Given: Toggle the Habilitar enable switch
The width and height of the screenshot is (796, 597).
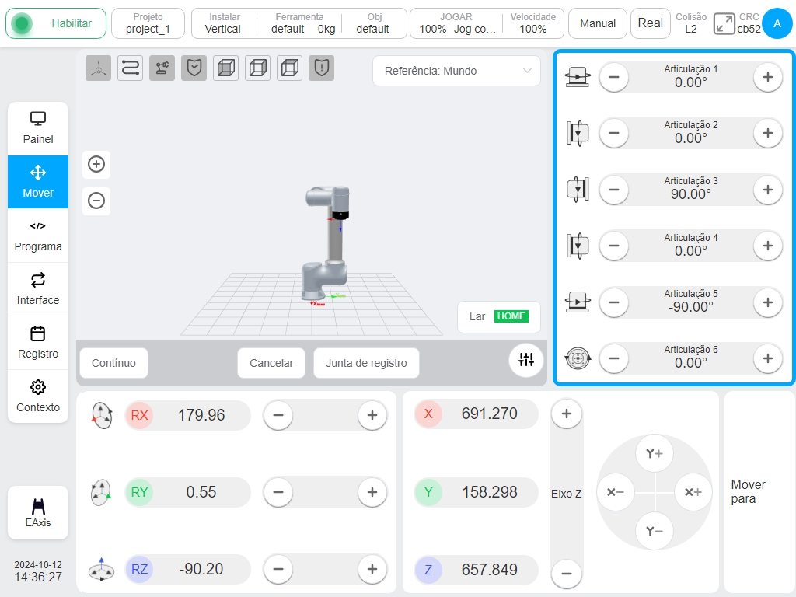Looking at the screenshot, I should click(x=56, y=23).
